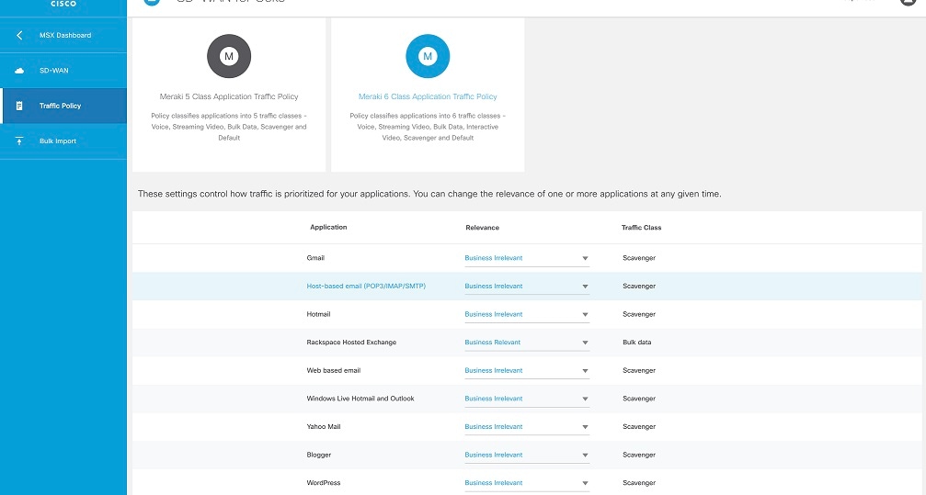Click the back chevron beside MSX Dashboard
The height and width of the screenshot is (495, 926).
pyautogui.click(x=19, y=36)
